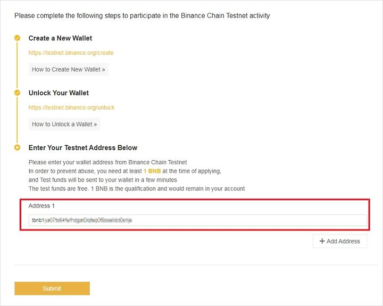Screen dimensions: 383x306
Task: Click the completed checkmark beside Unlock Your Wallet
Action: 17,93
